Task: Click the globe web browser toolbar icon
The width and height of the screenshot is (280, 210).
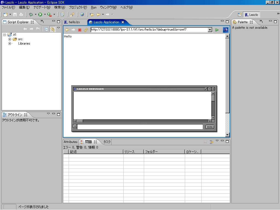Action: pos(82,14)
